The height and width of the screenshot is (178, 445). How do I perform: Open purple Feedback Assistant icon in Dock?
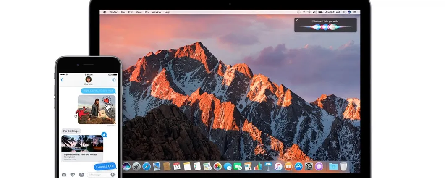[x=319, y=166]
